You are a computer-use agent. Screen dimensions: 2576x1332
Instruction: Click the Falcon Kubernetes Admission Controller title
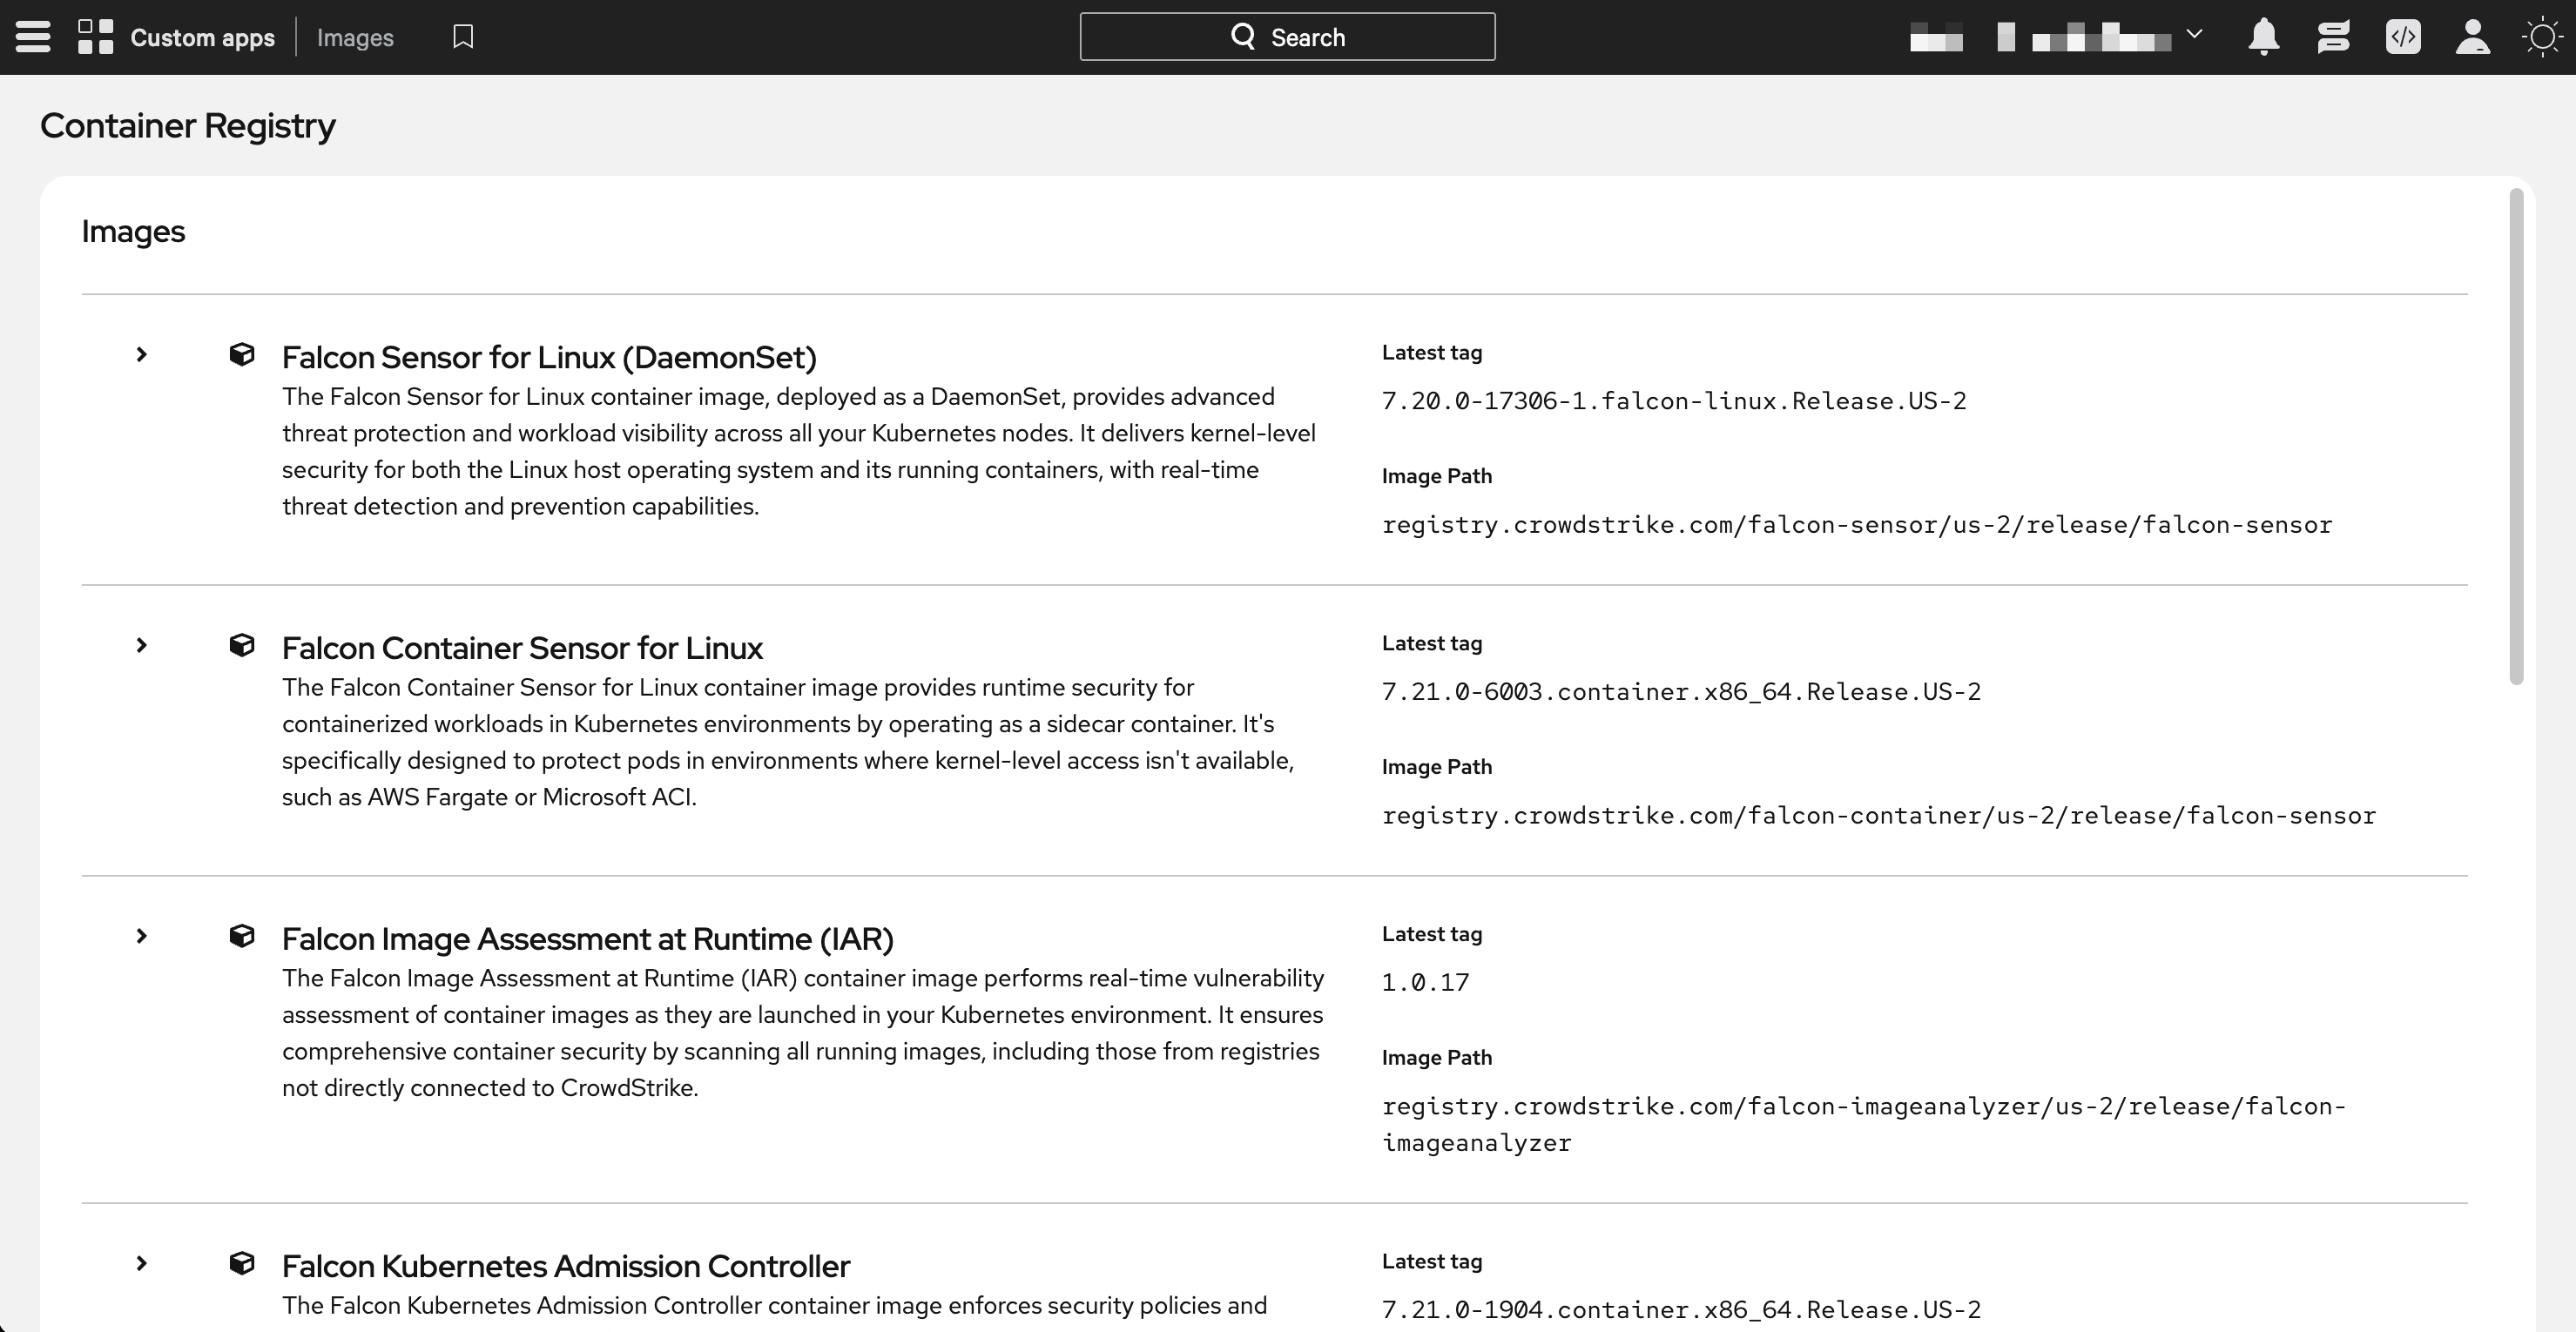(x=565, y=1266)
